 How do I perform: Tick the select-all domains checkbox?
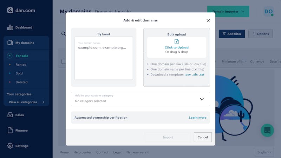pyautogui.click(x=64, y=61)
